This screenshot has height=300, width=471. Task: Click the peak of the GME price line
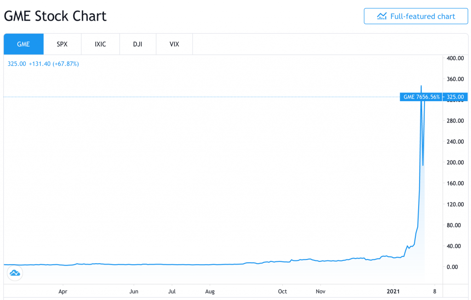[421, 86]
